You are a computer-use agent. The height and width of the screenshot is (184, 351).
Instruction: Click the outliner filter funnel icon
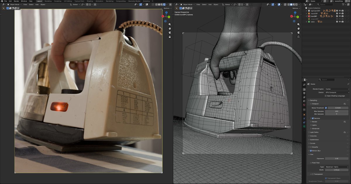click(344, 5)
